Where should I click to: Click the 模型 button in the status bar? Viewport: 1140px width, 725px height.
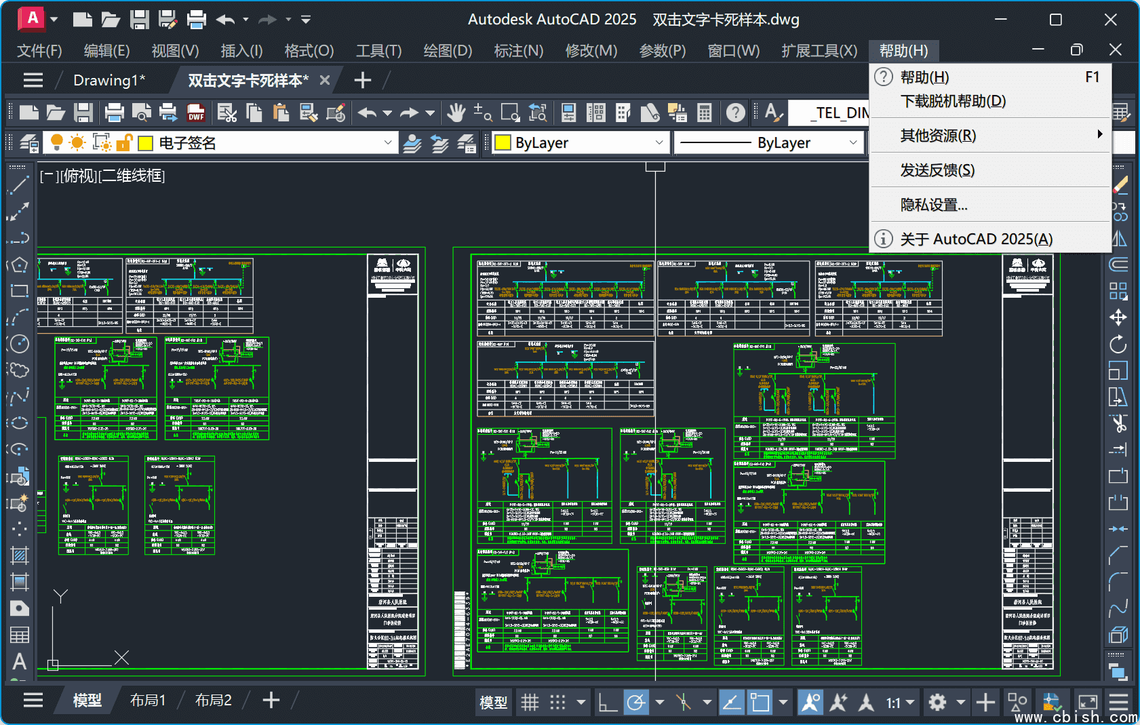(493, 702)
